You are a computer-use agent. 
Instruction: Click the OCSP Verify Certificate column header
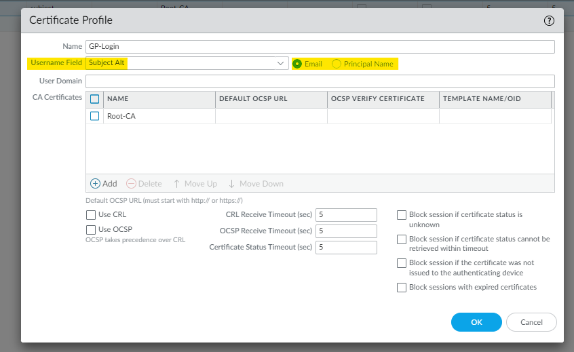(383, 99)
